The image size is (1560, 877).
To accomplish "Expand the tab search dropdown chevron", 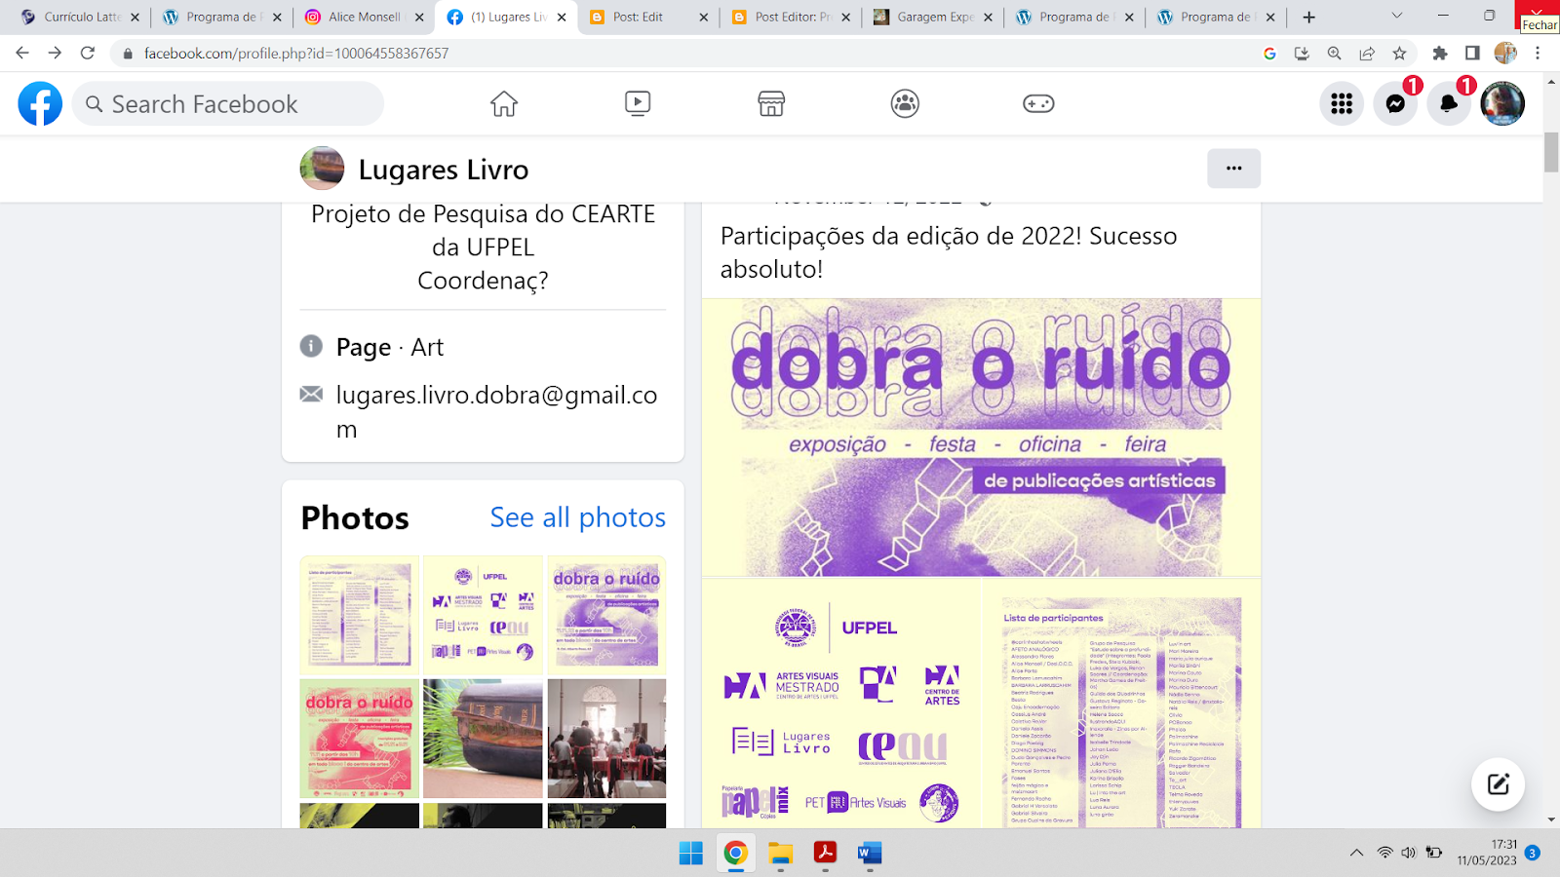I will 1396,16.
